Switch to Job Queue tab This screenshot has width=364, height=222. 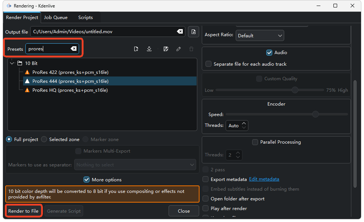pyautogui.click(x=56, y=18)
